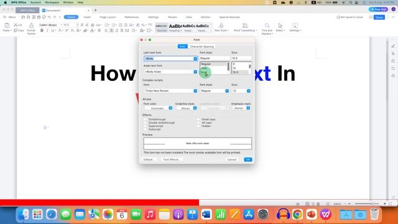Enable the Subscript effect checkbox

[x=145, y=129]
